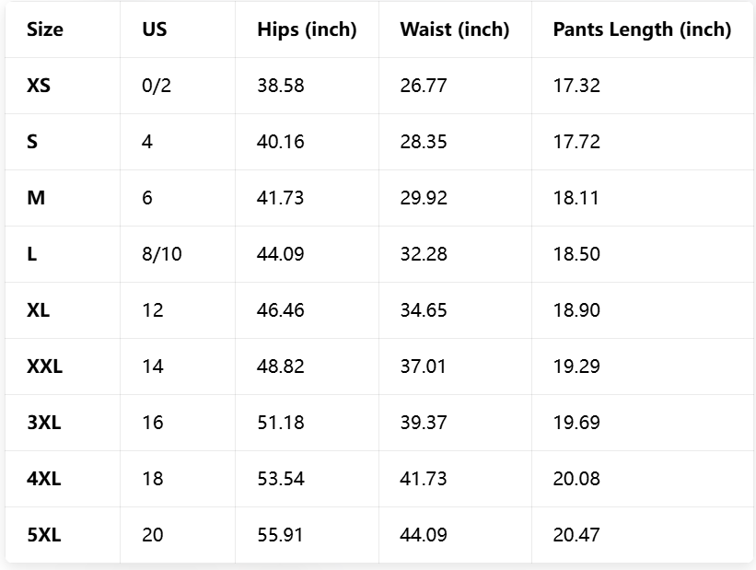This screenshot has height=570, width=756.
Task: Click the Pants Length (inch) header
Action: point(642,29)
